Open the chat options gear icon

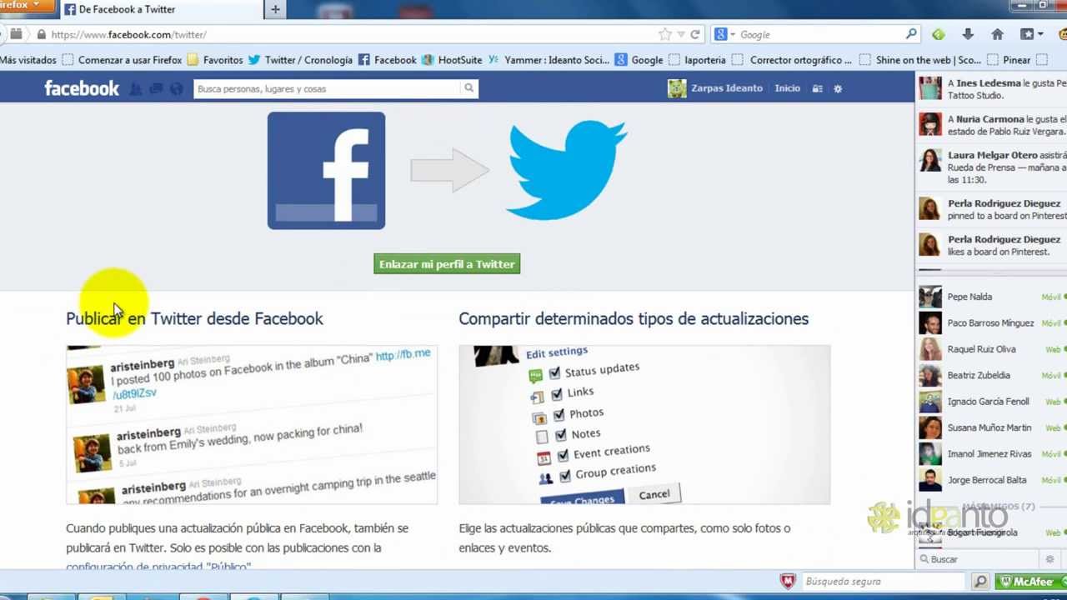(1049, 559)
